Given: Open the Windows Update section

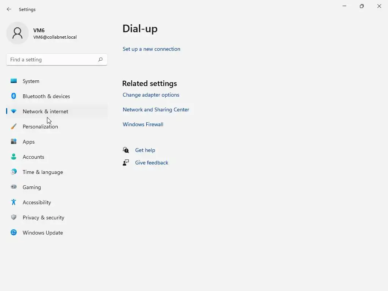Looking at the screenshot, I should point(43,233).
